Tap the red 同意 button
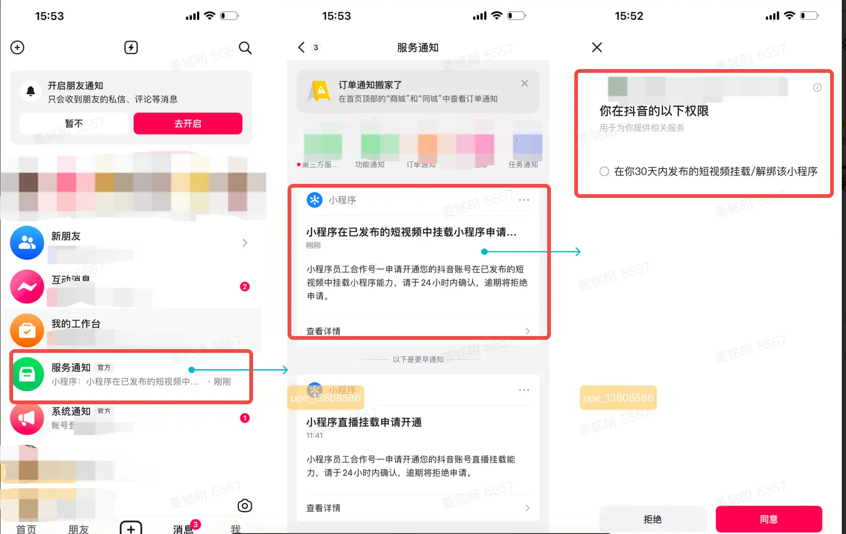 (x=768, y=519)
